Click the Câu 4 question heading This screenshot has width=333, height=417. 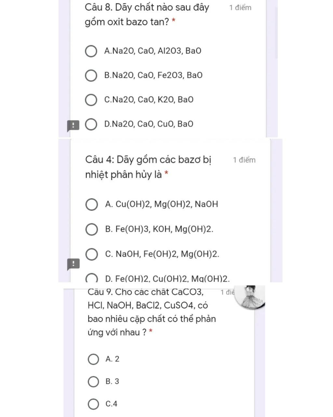coord(148,167)
